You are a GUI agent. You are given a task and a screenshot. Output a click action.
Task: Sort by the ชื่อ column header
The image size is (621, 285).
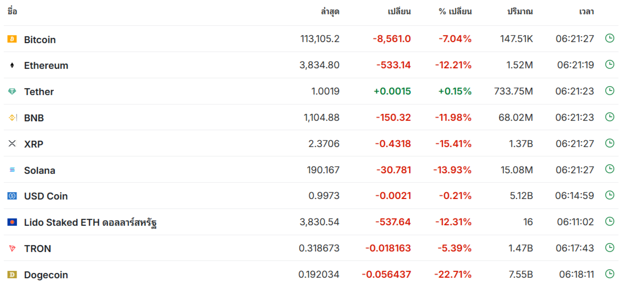click(x=12, y=12)
